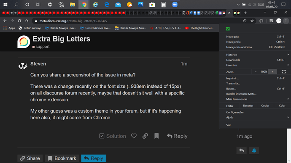Expand Ajuda submenu
Screen dimensions: 291x163
pos(255,117)
